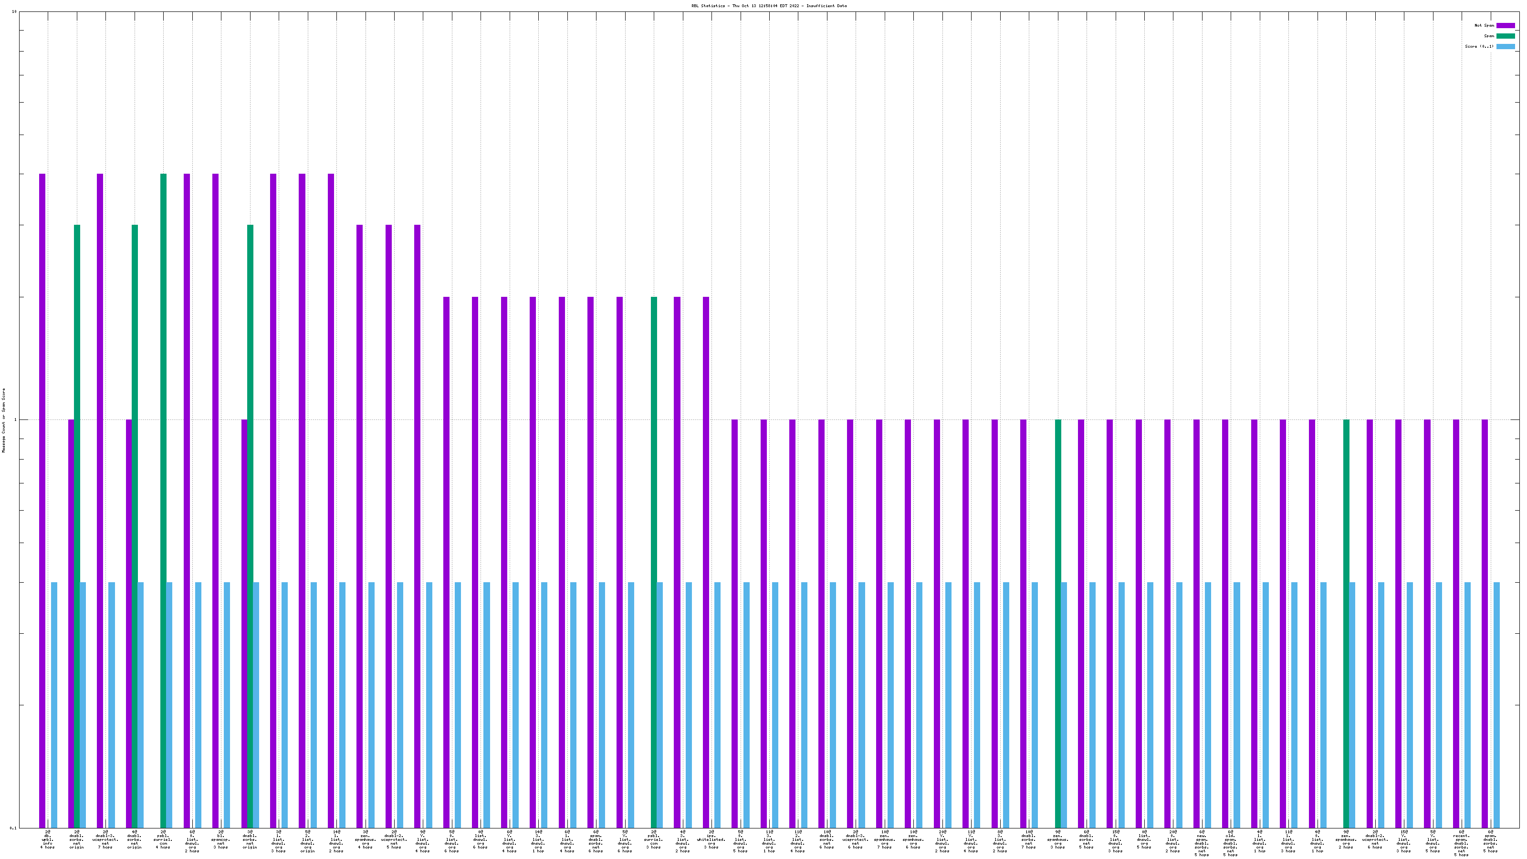Click the RBL Statistics chart title
Screen dimensions: 1527x859
768,6
